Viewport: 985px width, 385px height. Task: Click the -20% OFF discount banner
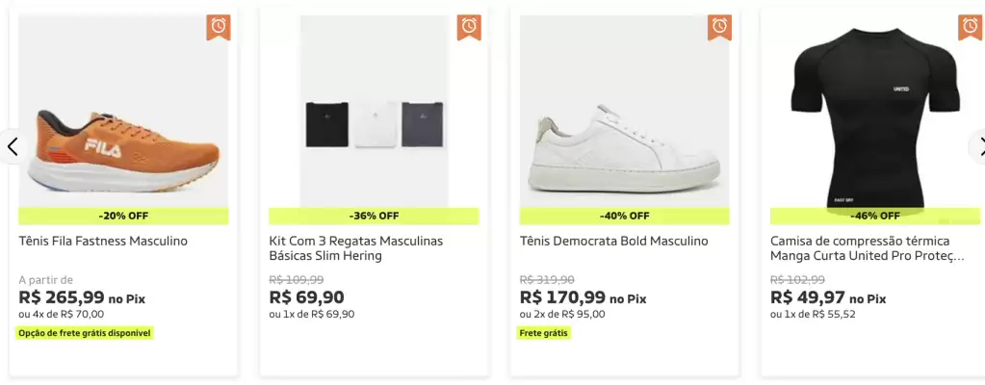click(x=123, y=216)
